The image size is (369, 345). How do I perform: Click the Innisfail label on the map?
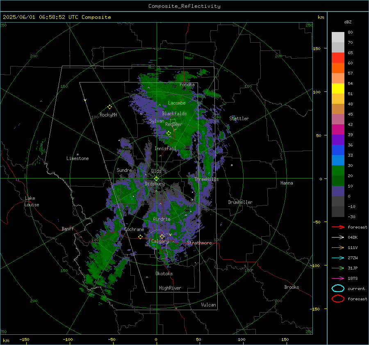tap(165, 149)
